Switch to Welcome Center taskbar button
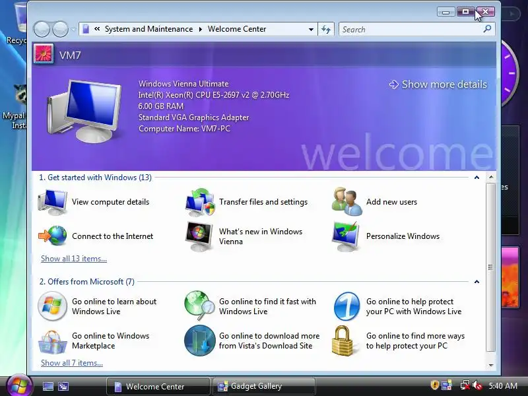Viewport: 528px width, 396px height. point(158,386)
